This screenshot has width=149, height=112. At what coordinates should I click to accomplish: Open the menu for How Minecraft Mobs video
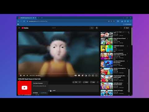(x=128, y=61)
